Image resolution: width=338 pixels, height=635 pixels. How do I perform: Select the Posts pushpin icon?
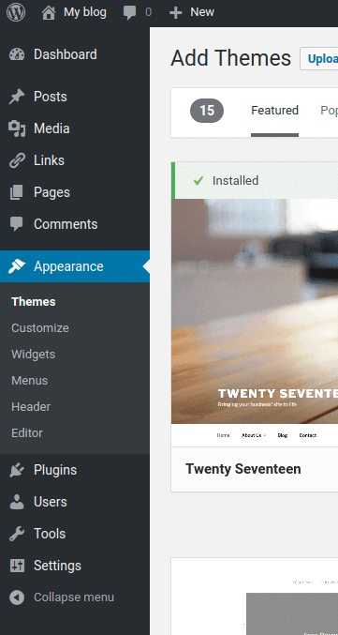[17, 97]
